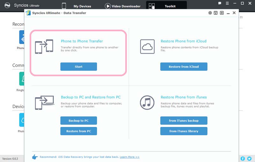Screen dimensions: 255x162
Task: Click the Data Transfer app logo icon
Action: (28, 13)
